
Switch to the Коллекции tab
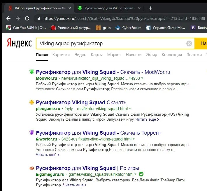tap(172, 55)
